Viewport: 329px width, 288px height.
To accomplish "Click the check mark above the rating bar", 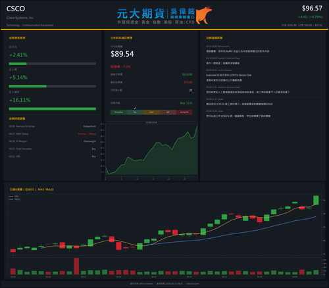I will (135, 108).
